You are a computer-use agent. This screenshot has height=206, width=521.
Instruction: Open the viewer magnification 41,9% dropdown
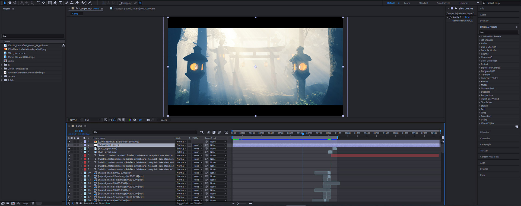tap(74, 120)
